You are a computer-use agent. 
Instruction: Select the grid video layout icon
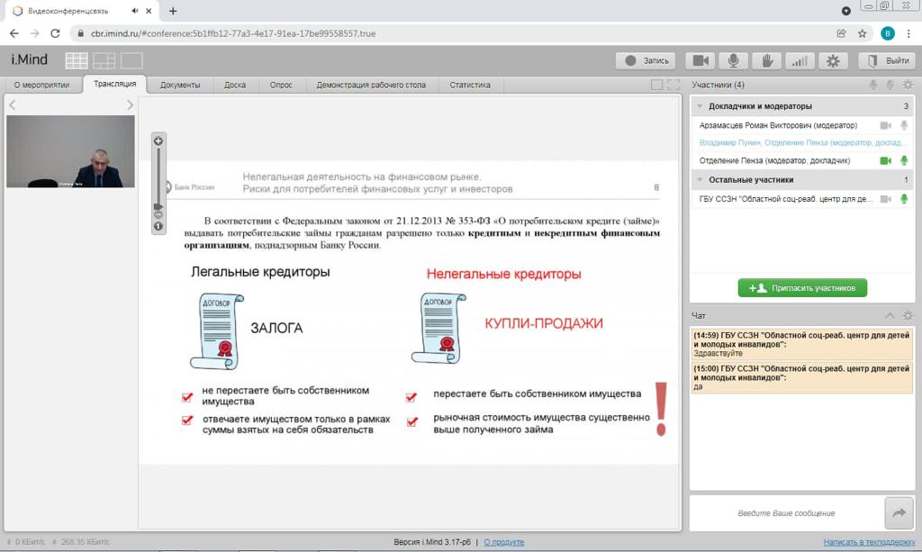[x=77, y=60]
